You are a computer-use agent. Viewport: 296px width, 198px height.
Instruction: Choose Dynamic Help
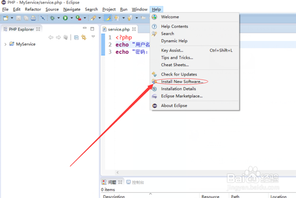click(194, 41)
